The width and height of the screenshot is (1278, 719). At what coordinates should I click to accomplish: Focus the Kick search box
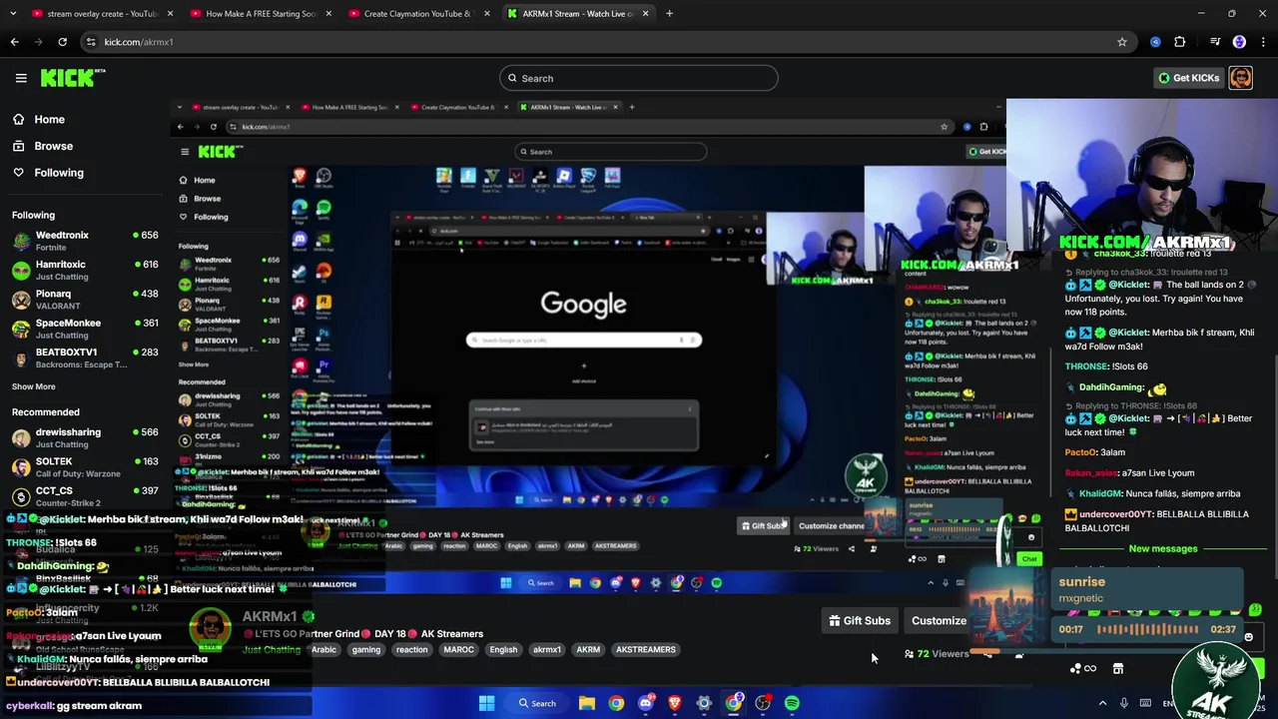[x=639, y=78]
